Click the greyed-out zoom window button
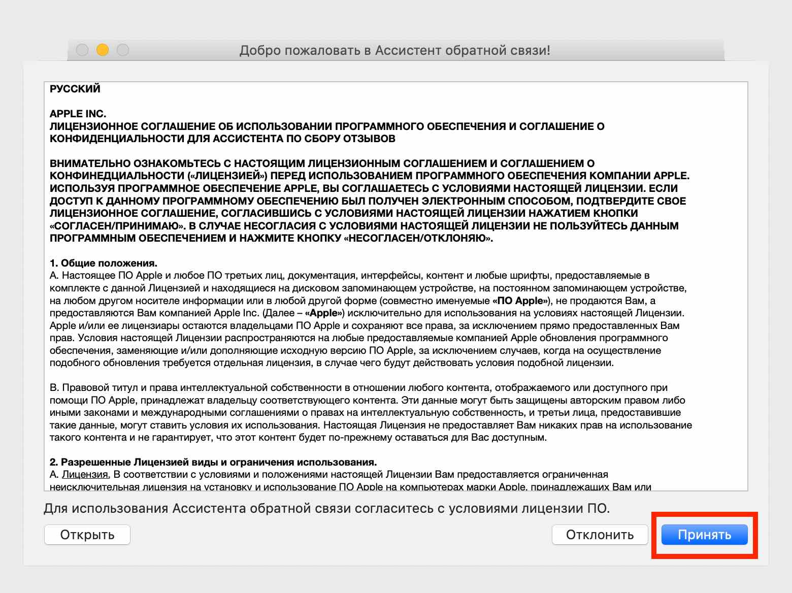This screenshot has height=593, width=792. (123, 50)
